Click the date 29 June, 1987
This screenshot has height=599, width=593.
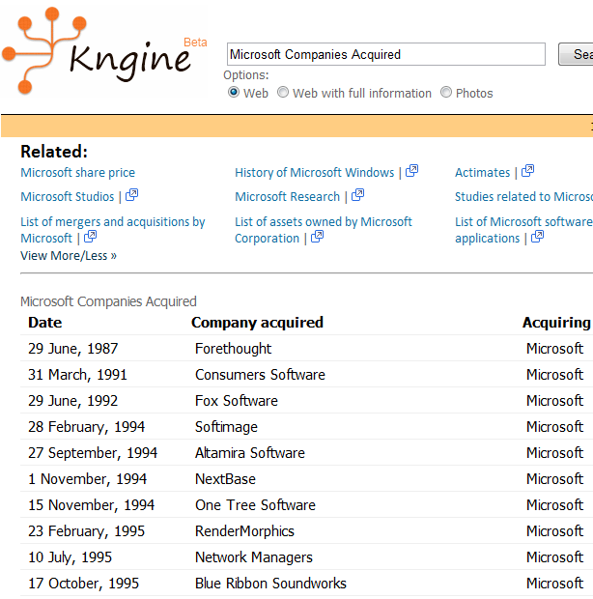click(73, 349)
